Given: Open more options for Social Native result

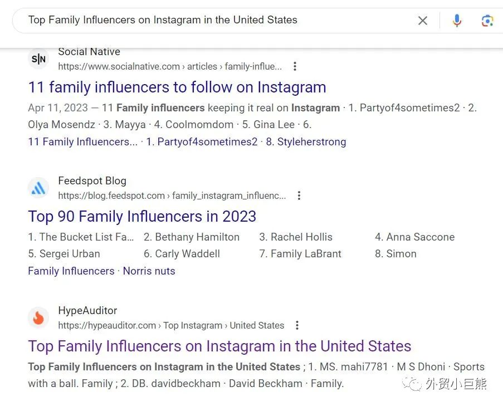Looking at the screenshot, I should (295, 66).
